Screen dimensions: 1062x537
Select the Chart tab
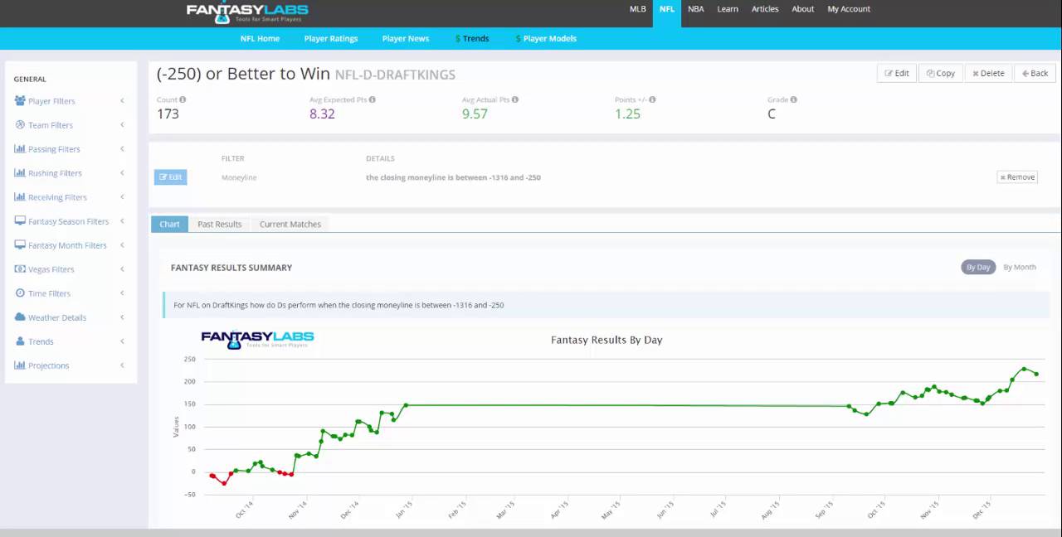169,224
